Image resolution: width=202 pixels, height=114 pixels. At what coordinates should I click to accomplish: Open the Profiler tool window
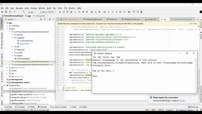pos(83,107)
